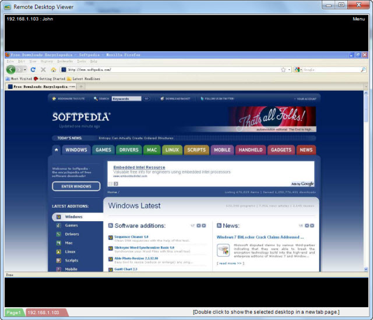Screen dimensions: 373x320
Task: Click the GO search button
Action: [x=146, y=98]
